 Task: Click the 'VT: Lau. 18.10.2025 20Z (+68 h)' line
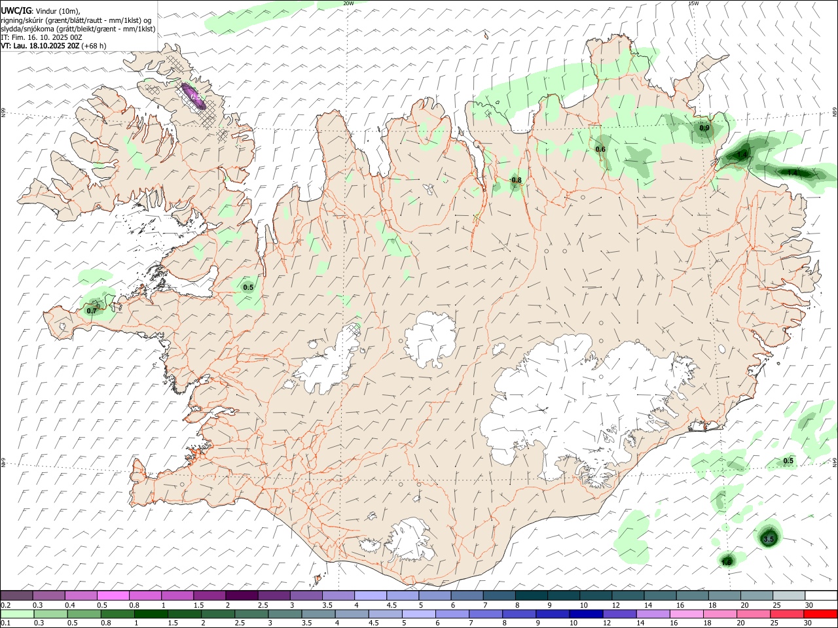tap(54, 46)
